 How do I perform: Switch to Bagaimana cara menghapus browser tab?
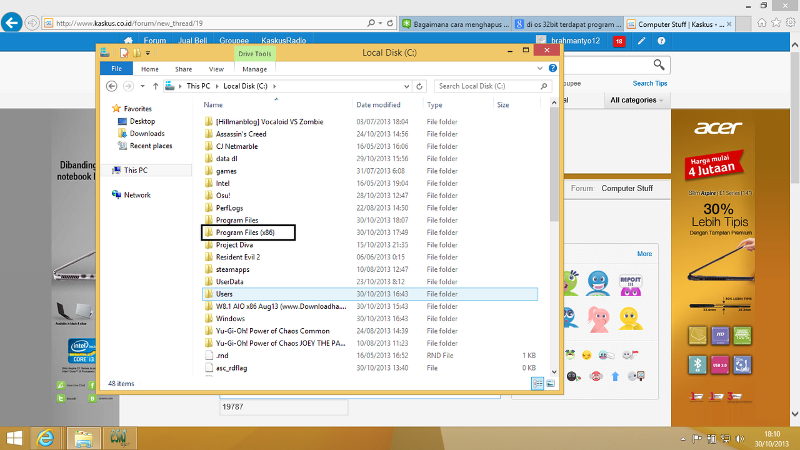(x=454, y=24)
